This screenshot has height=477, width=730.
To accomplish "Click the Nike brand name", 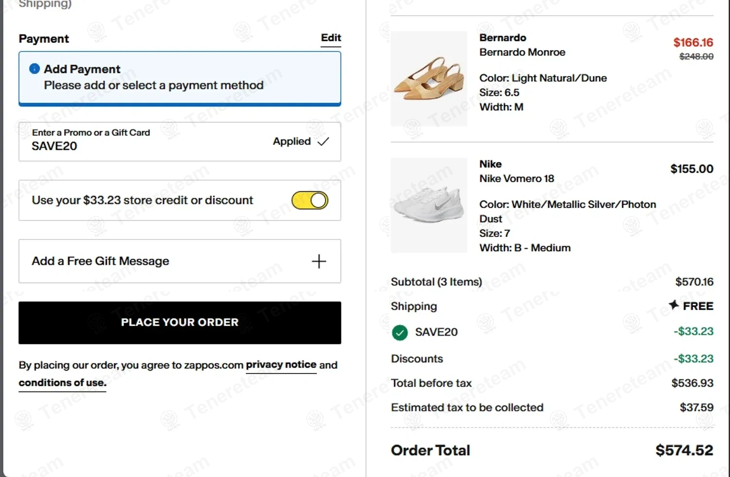I will 490,164.
